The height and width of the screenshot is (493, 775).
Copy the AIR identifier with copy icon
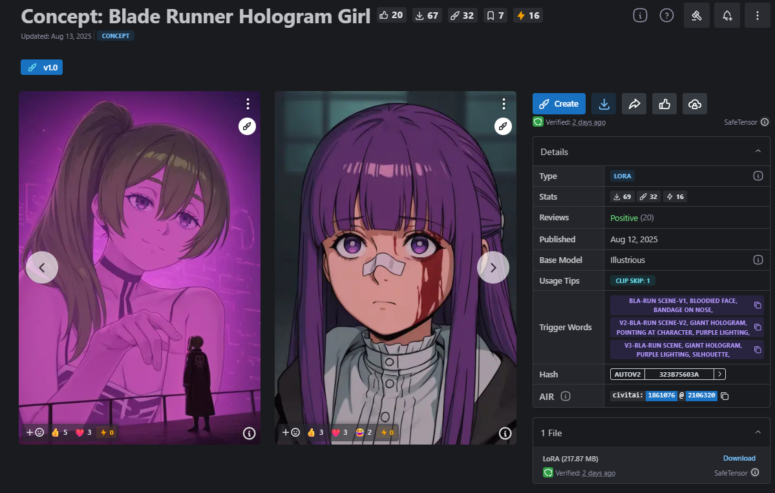[x=725, y=396]
